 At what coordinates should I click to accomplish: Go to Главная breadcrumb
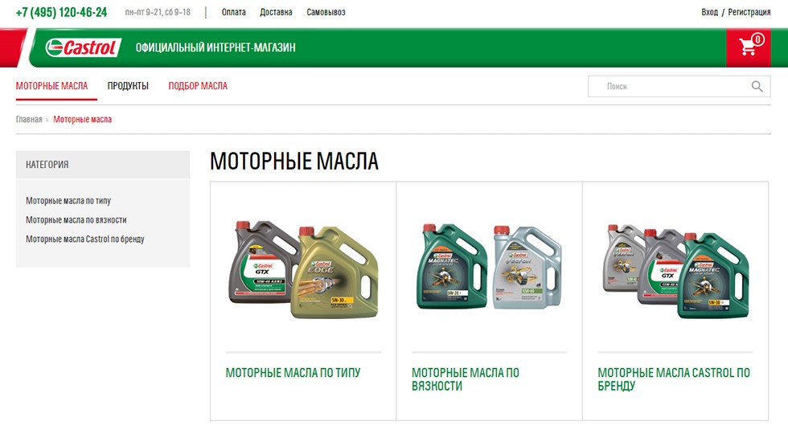point(29,120)
